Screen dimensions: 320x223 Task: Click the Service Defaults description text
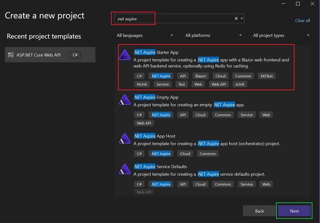(x=199, y=174)
